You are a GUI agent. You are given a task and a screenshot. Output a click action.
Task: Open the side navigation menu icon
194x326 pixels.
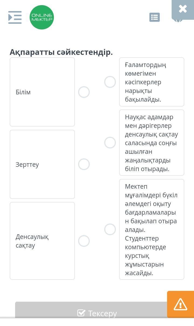(x=15, y=17)
